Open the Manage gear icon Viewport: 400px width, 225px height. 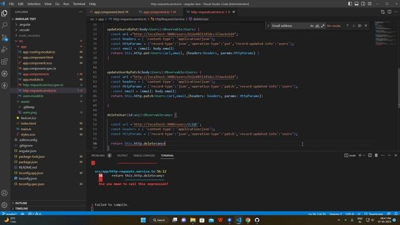(4, 204)
